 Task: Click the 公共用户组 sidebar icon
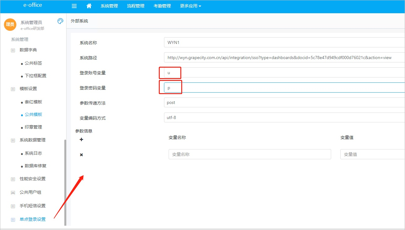(x=13, y=192)
